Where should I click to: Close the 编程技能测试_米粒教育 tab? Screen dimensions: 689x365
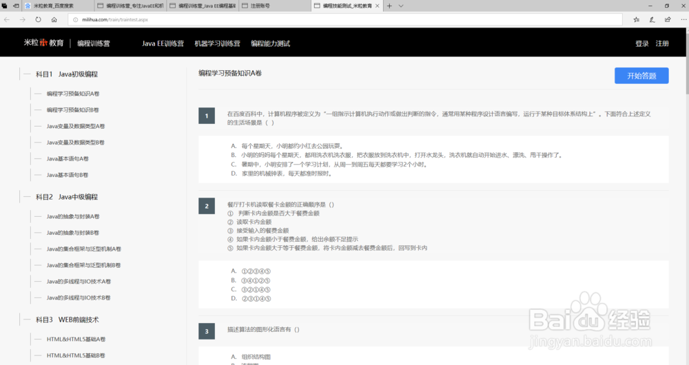[377, 6]
